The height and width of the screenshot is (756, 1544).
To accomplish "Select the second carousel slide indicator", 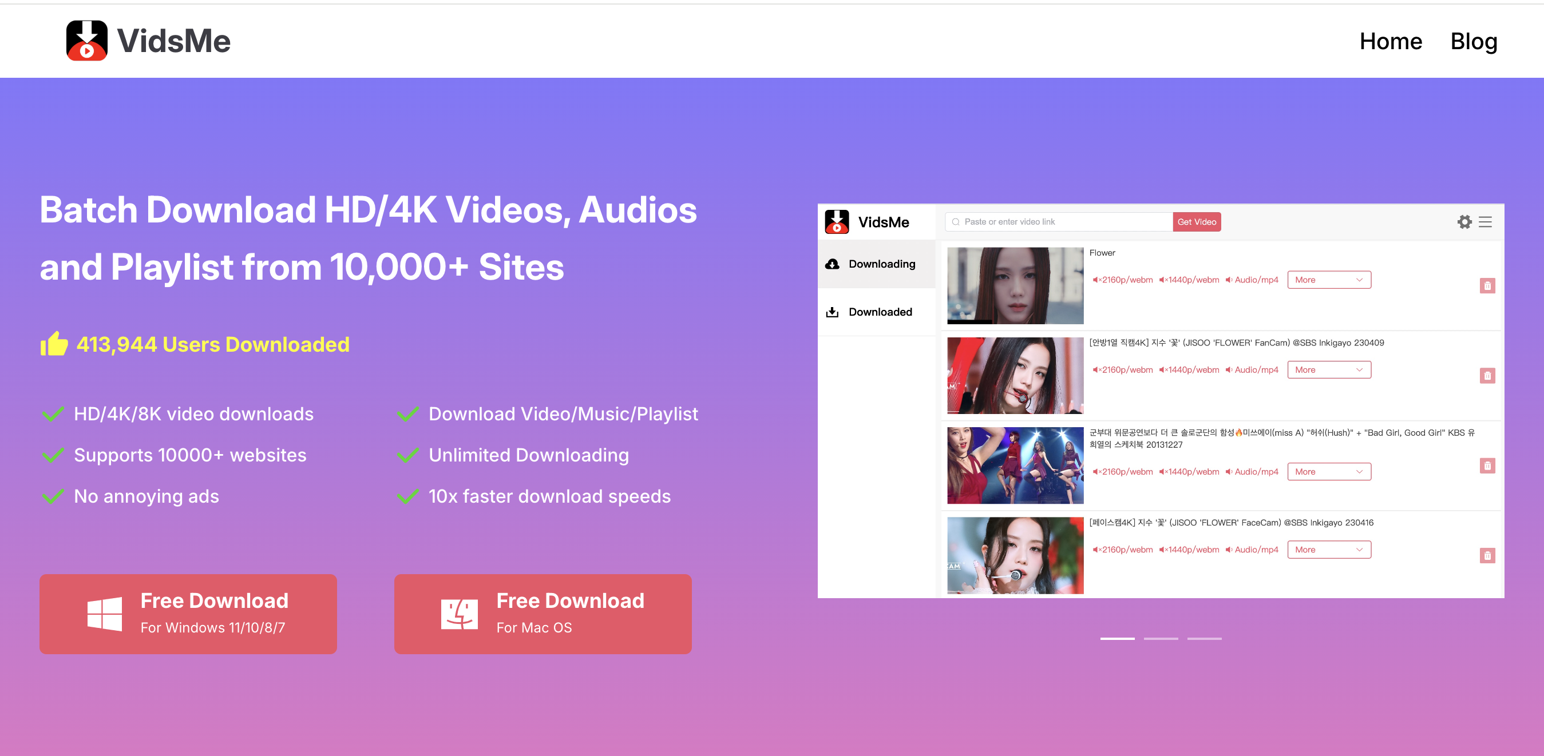I will (1161, 639).
